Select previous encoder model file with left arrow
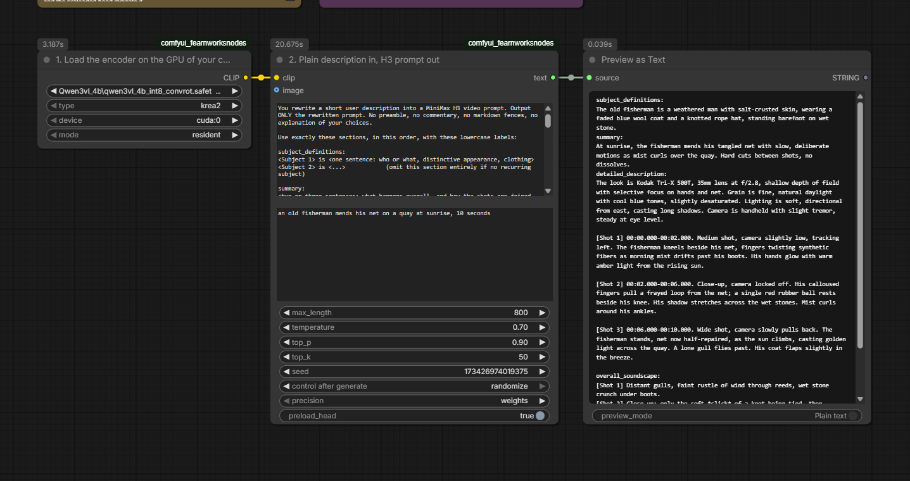 point(53,91)
